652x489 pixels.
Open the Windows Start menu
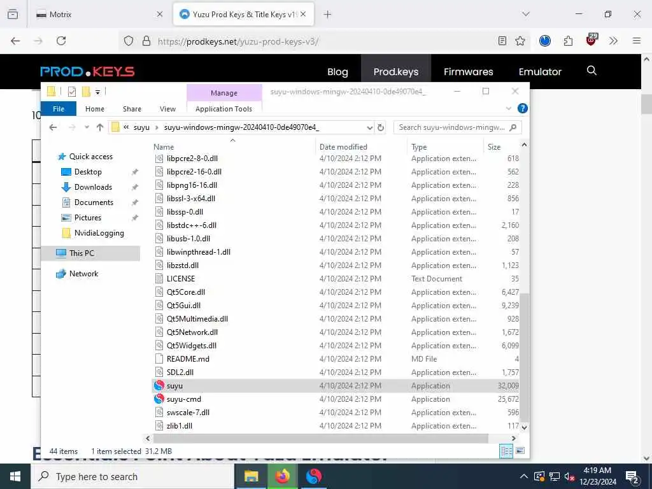(x=15, y=476)
